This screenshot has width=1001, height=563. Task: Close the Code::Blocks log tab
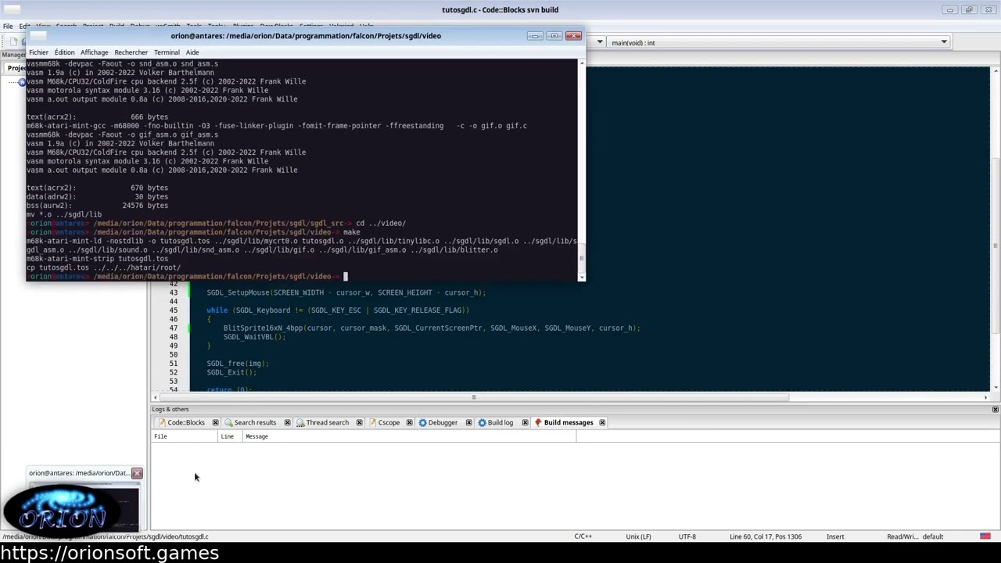point(215,422)
